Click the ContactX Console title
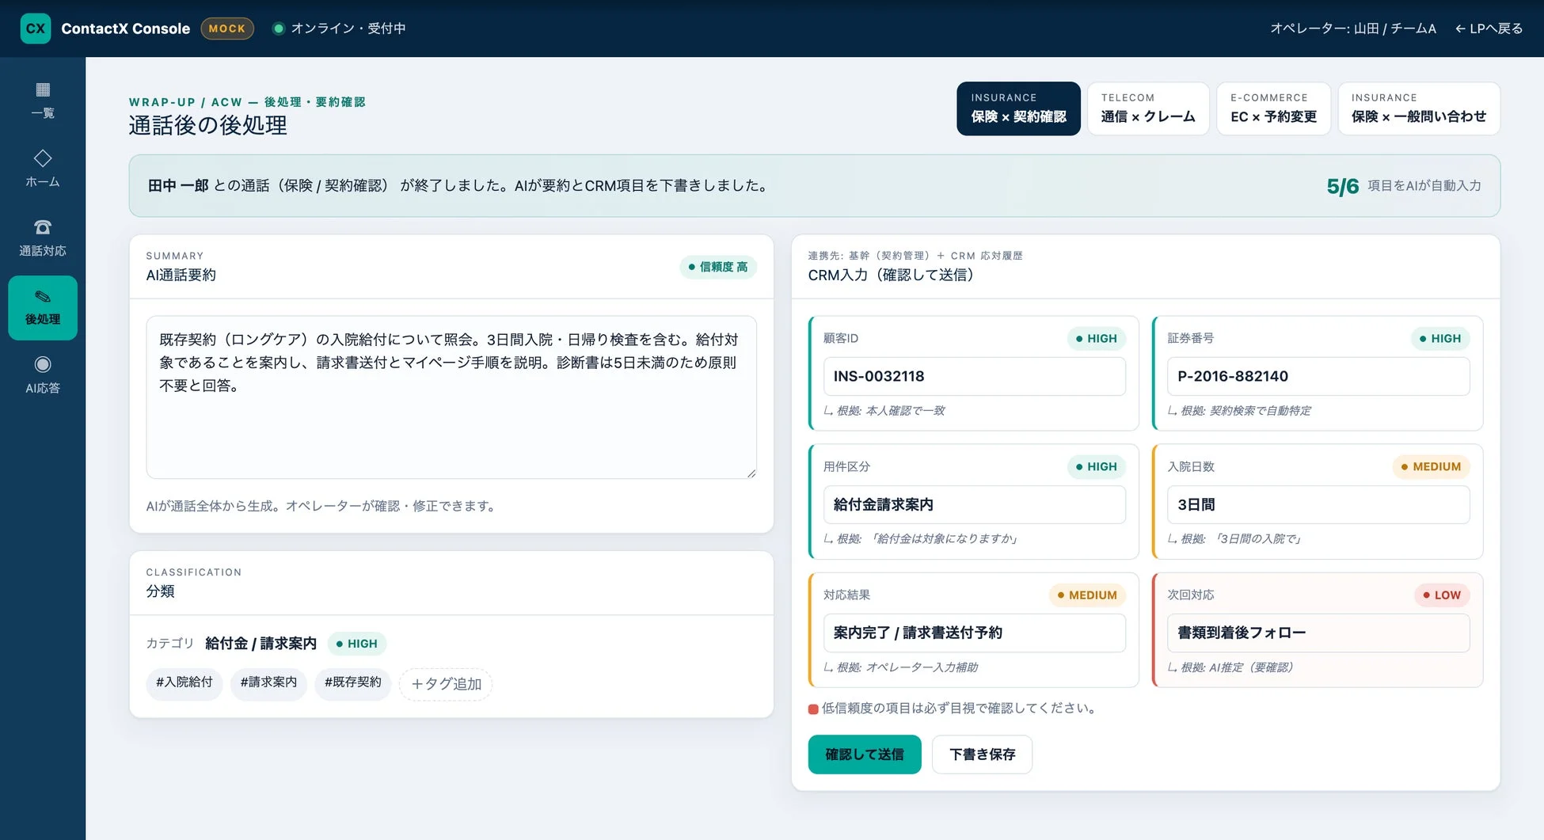 click(x=126, y=29)
